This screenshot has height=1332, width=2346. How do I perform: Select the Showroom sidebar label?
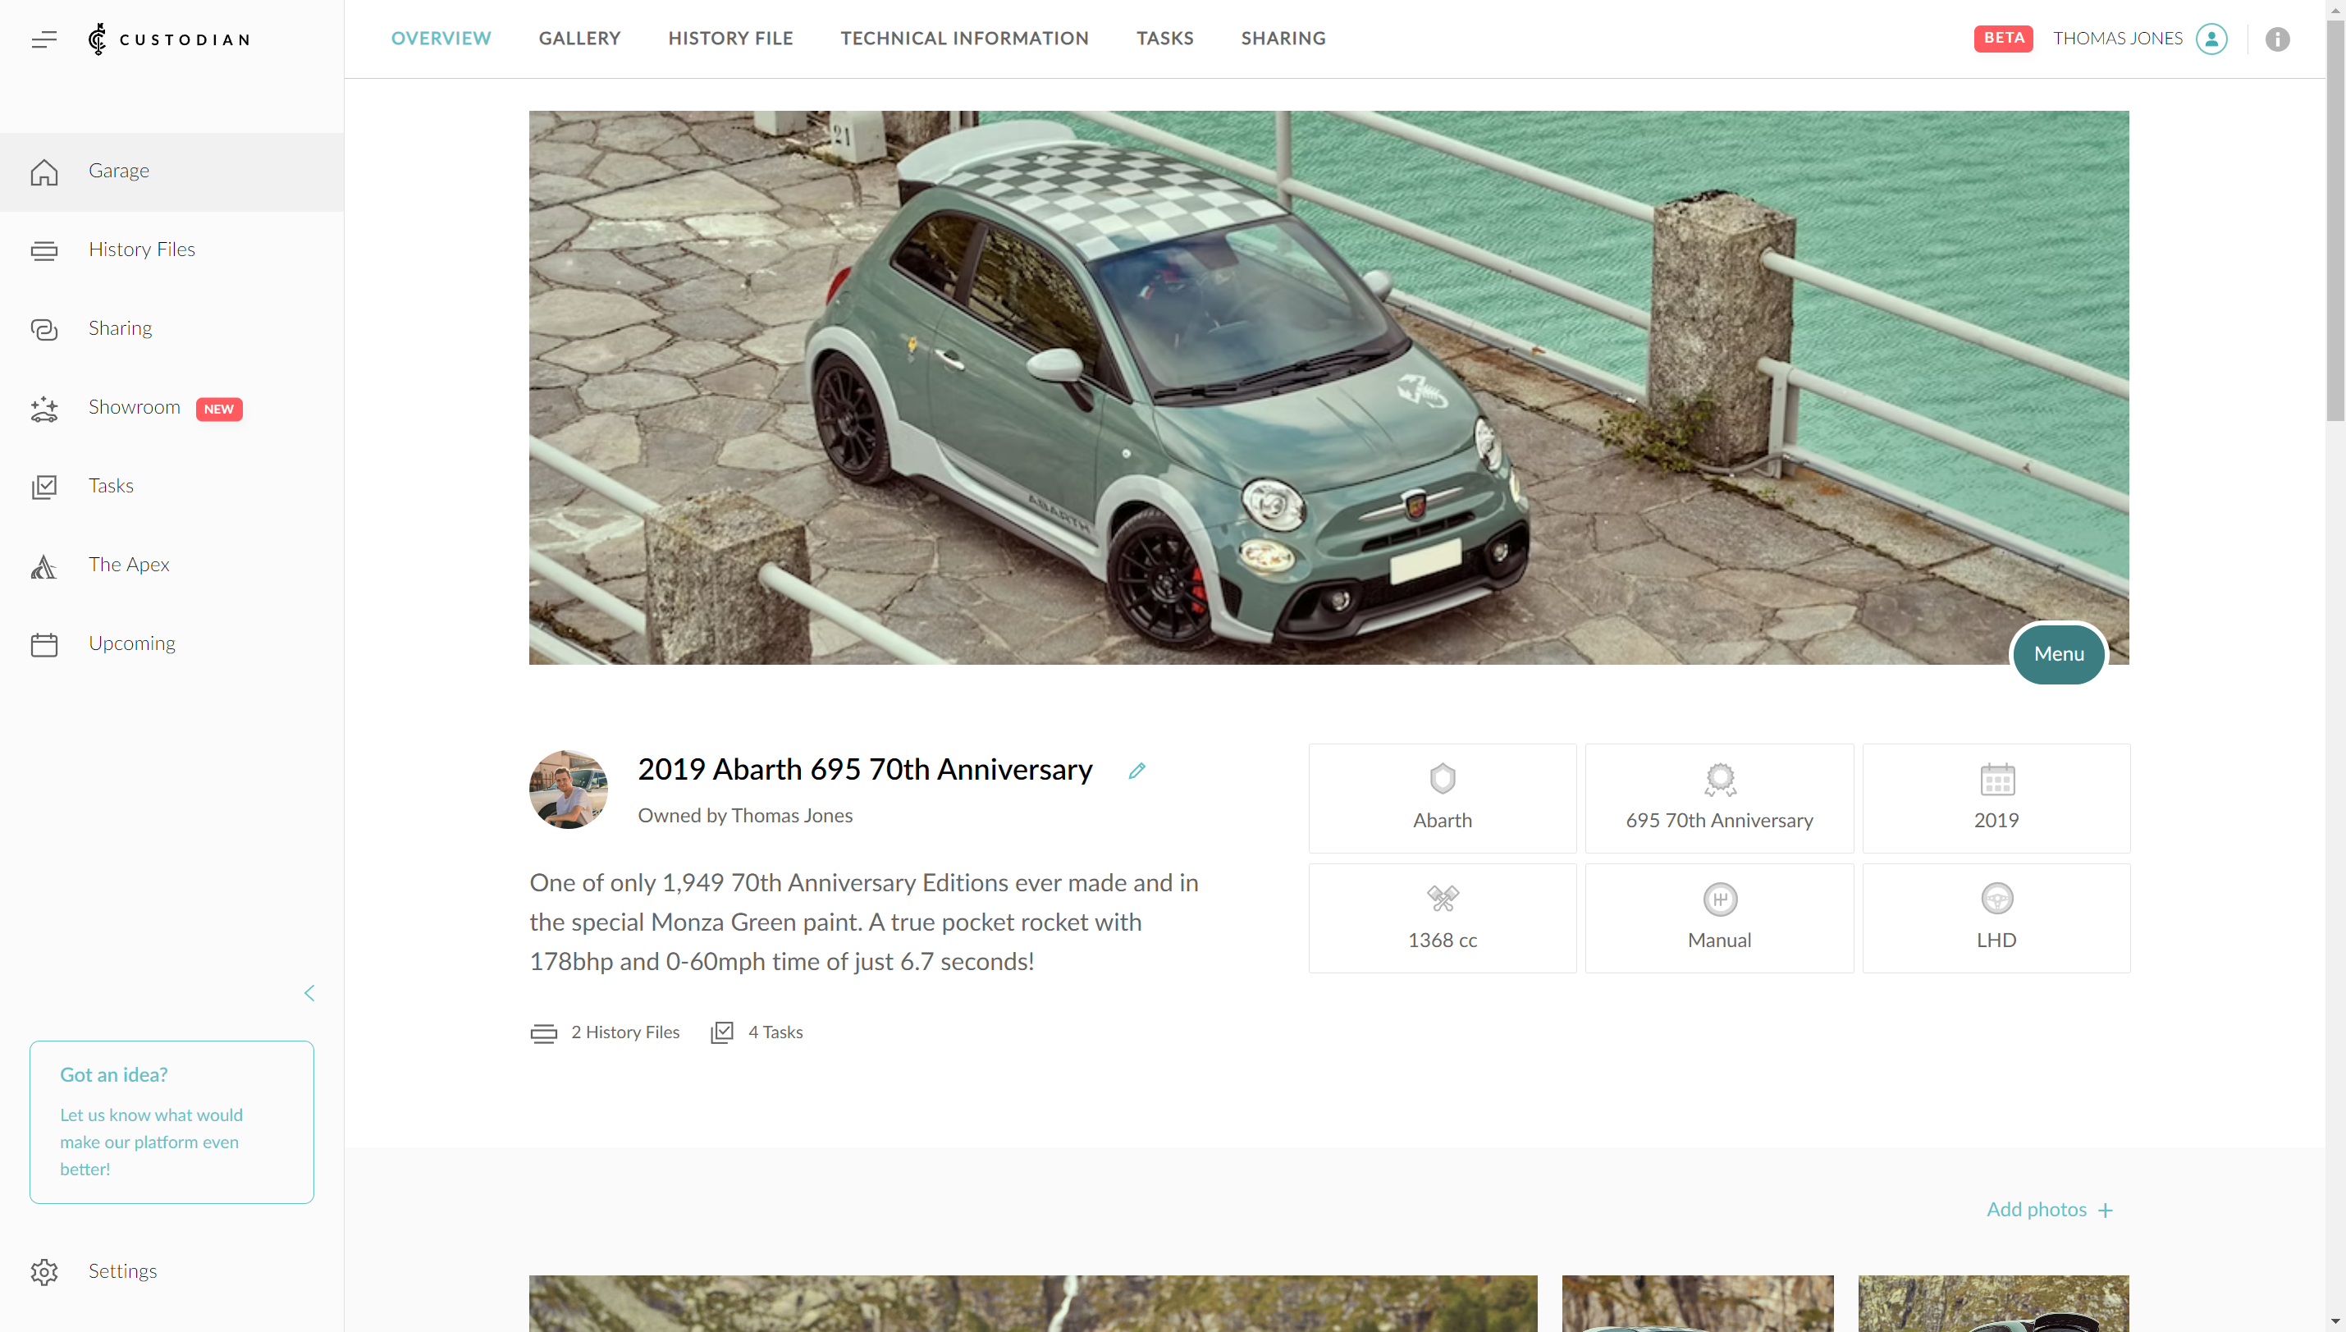coord(135,407)
